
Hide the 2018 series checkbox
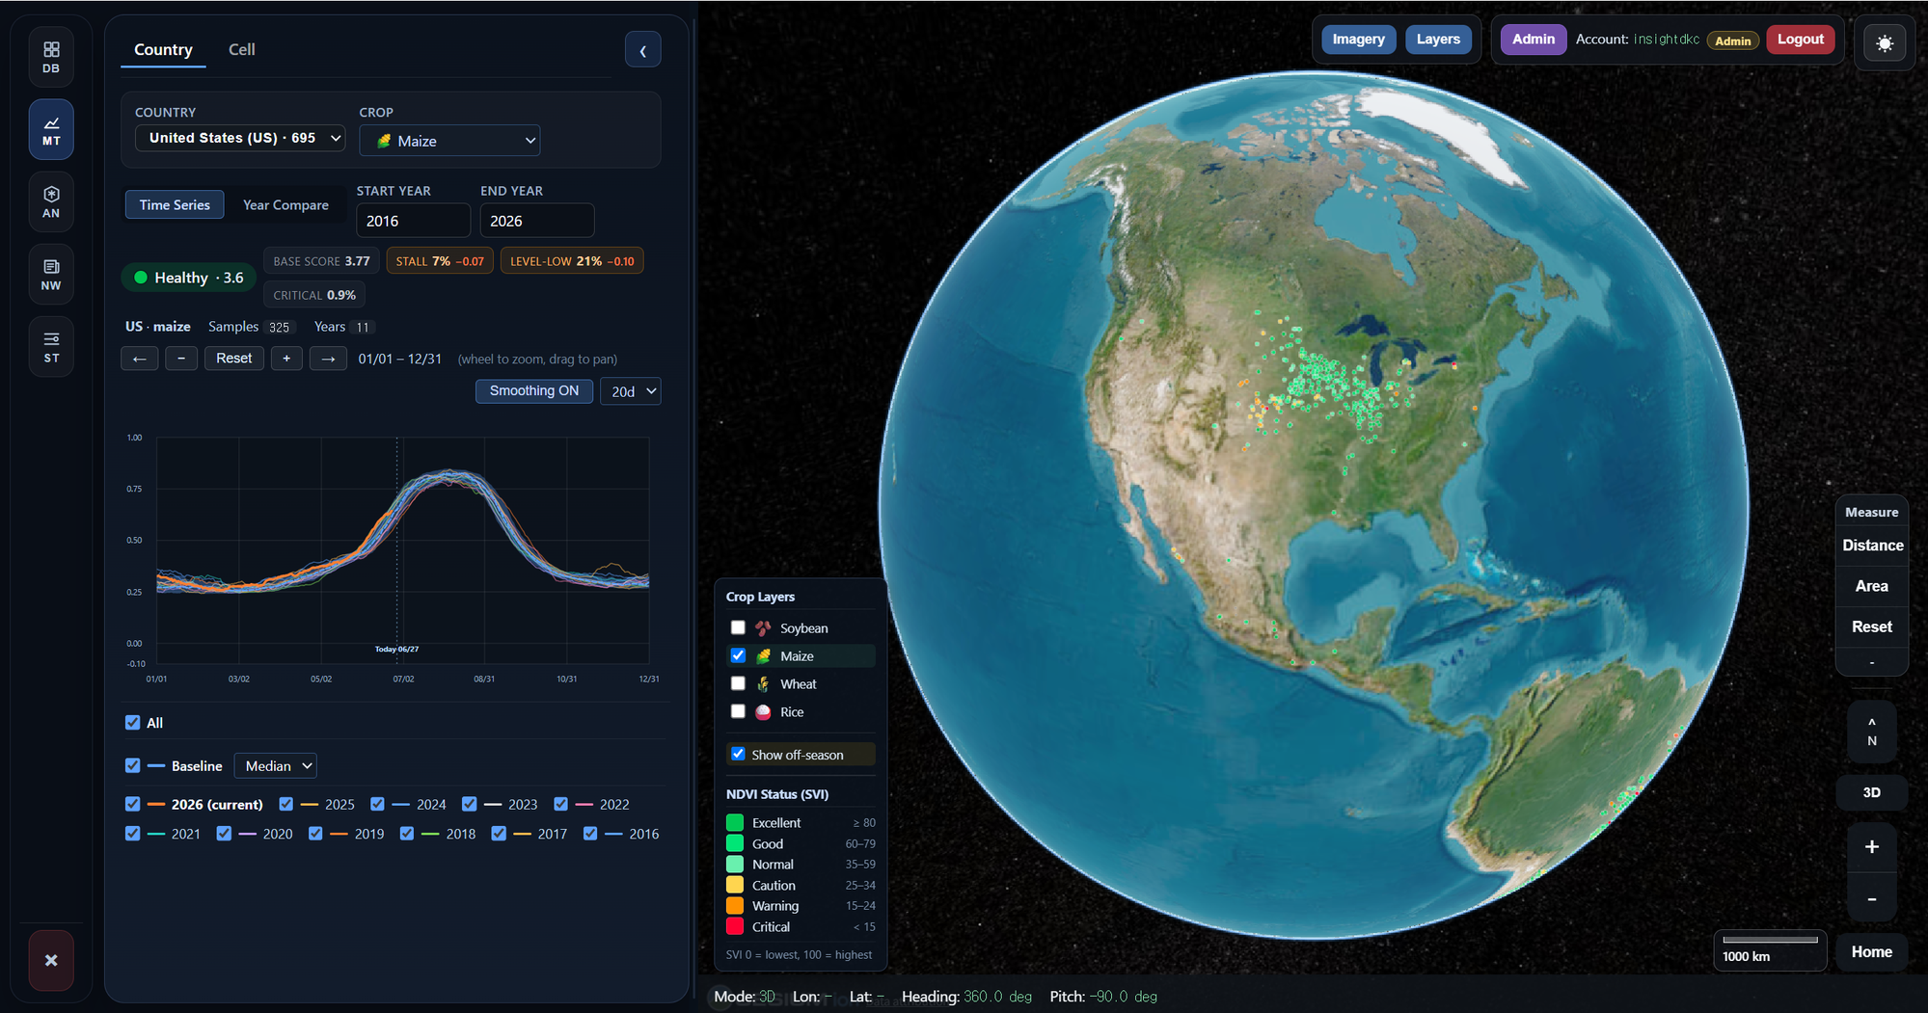[407, 834]
